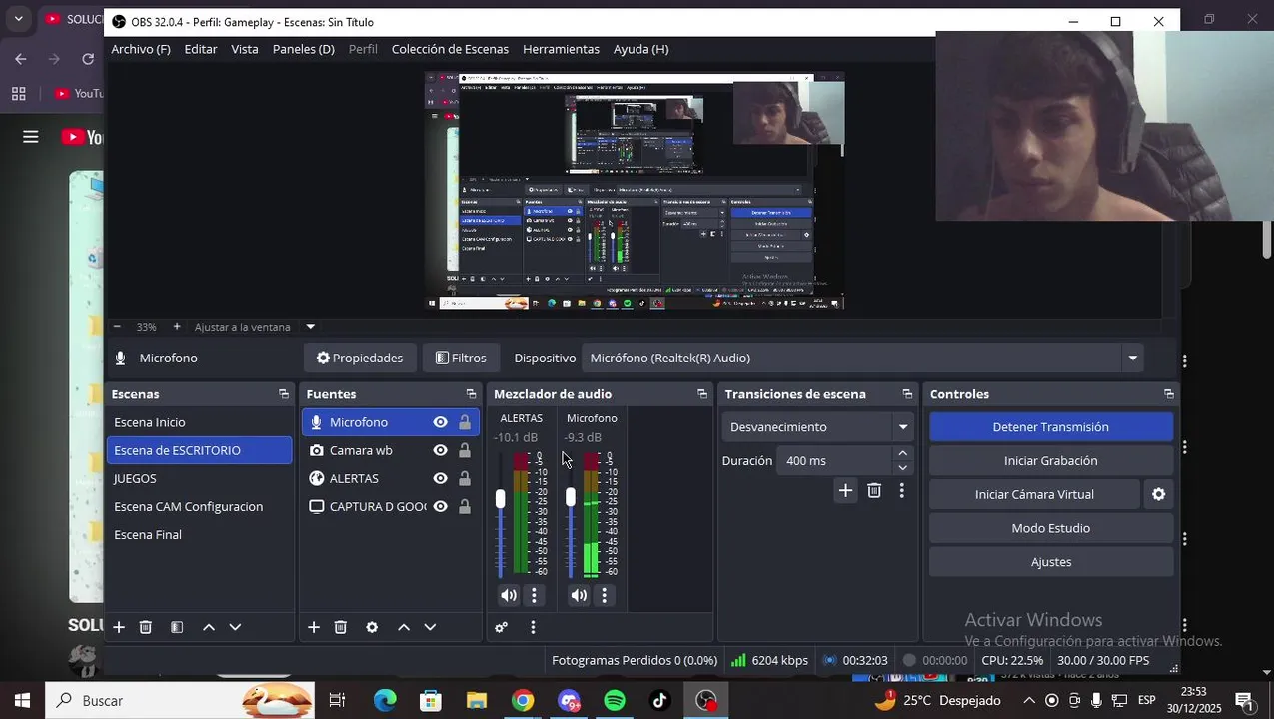Open preview scaling dropdown arrow
The width and height of the screenshot is (1274, 719).
click(310, 327)
